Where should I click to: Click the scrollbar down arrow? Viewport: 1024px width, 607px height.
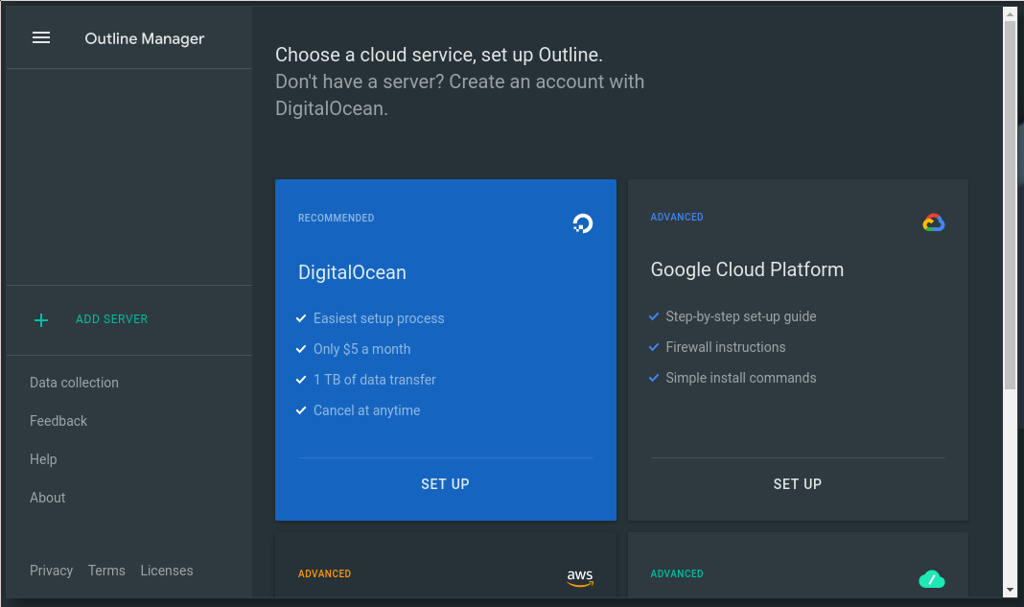(x=1010, y=590)
